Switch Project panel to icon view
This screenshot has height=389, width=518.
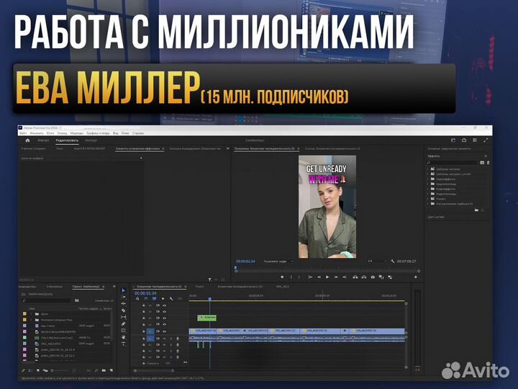[x=38, y=370]
